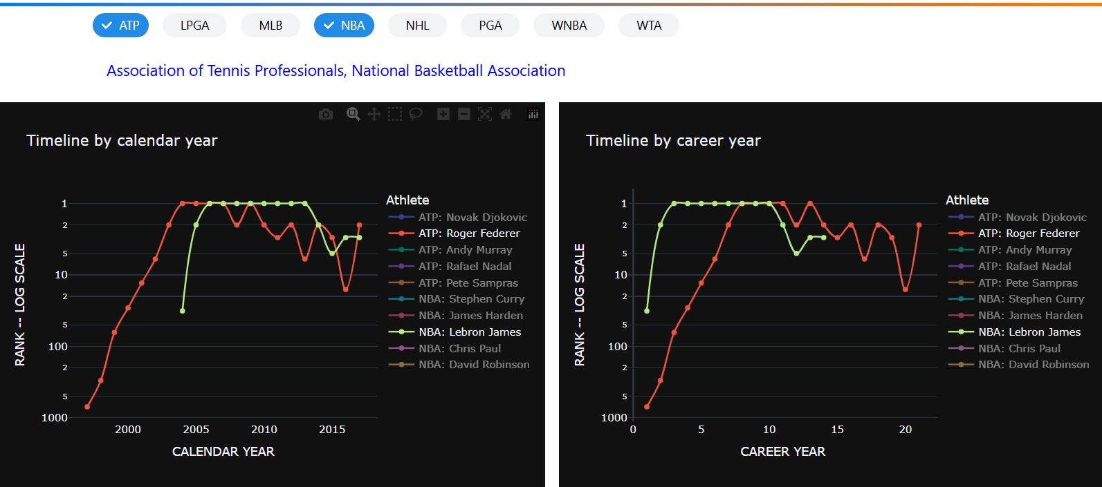The width and height of the screenshot is (1102, 487).
Task: Click the Zoom Out minus icon
Action: pyautogui.click(x=464, y=114)
